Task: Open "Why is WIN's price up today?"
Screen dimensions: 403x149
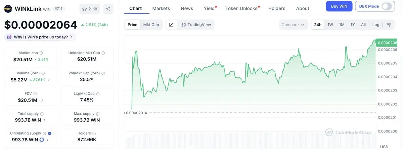Action: pos(40,37)
